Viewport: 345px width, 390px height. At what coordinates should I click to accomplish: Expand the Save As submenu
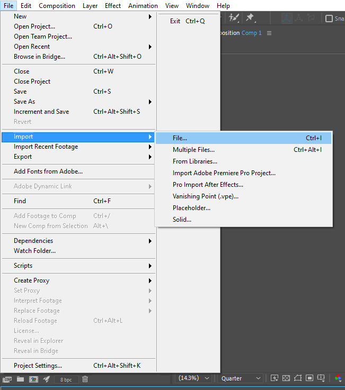[x=78, y=102]
